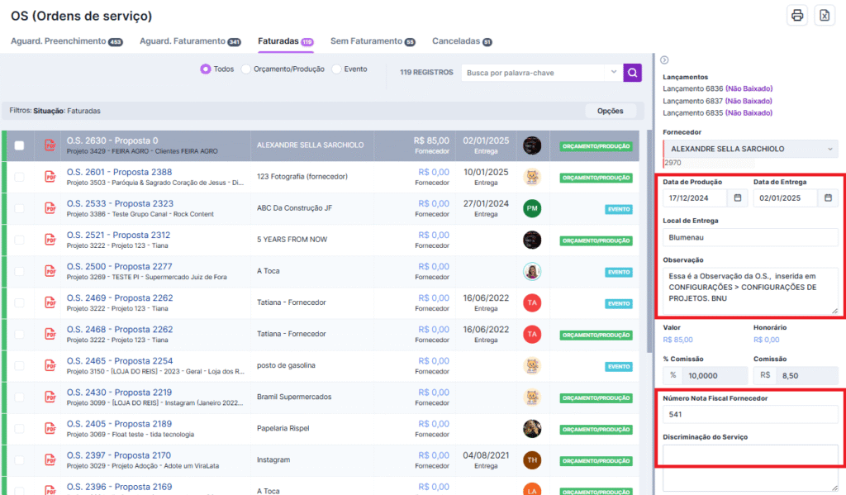This screenshot has width=846, height=495.
Task: Click the list vertical scrollbar
Action: tap(649, 243)
